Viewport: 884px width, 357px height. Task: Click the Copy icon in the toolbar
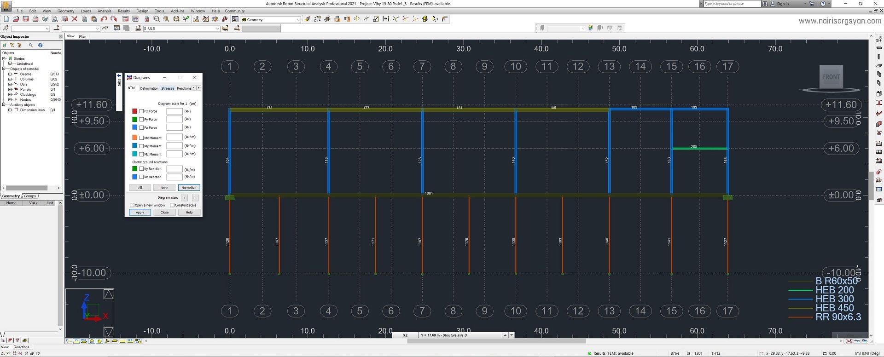(84, 19)
